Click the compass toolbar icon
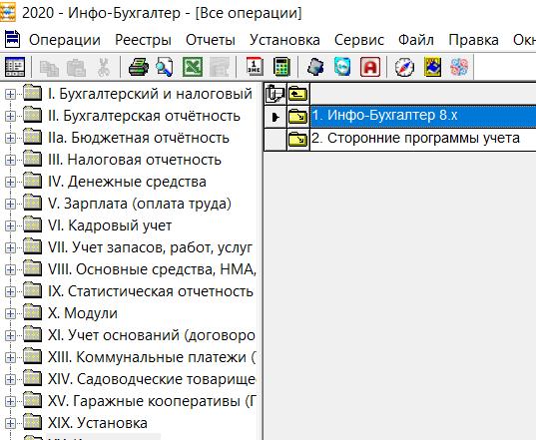This screenshot has width=536, height=440. (x=404, y=67)
